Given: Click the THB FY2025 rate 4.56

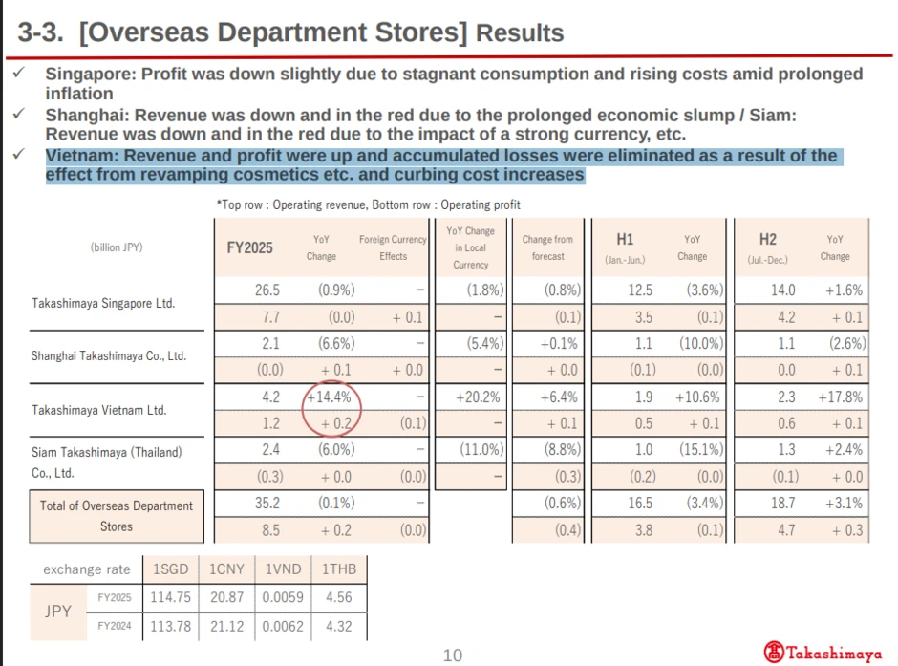Looking at the screenshot, I should [x=339, y=597].
